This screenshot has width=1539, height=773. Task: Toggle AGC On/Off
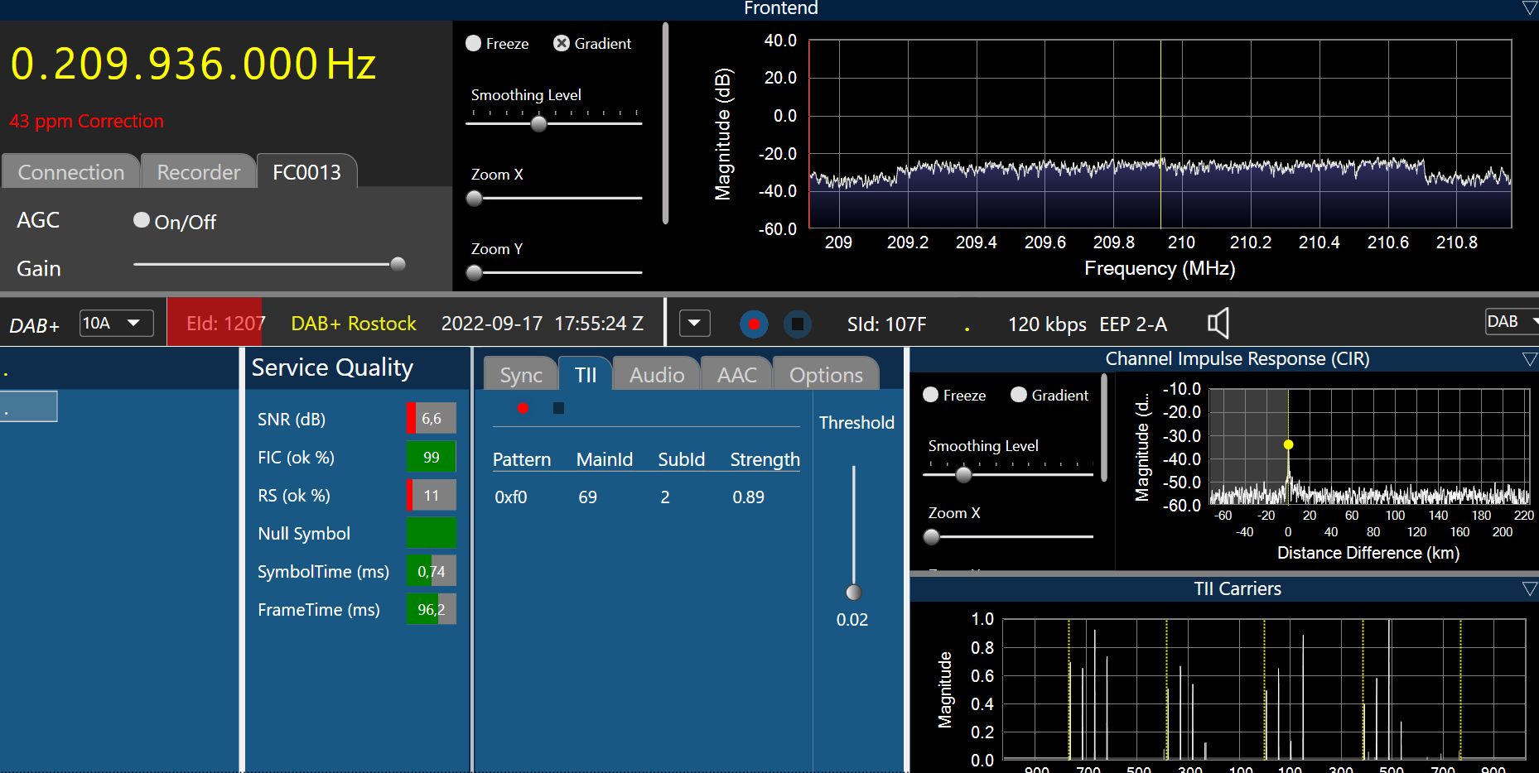click(142, 220)
